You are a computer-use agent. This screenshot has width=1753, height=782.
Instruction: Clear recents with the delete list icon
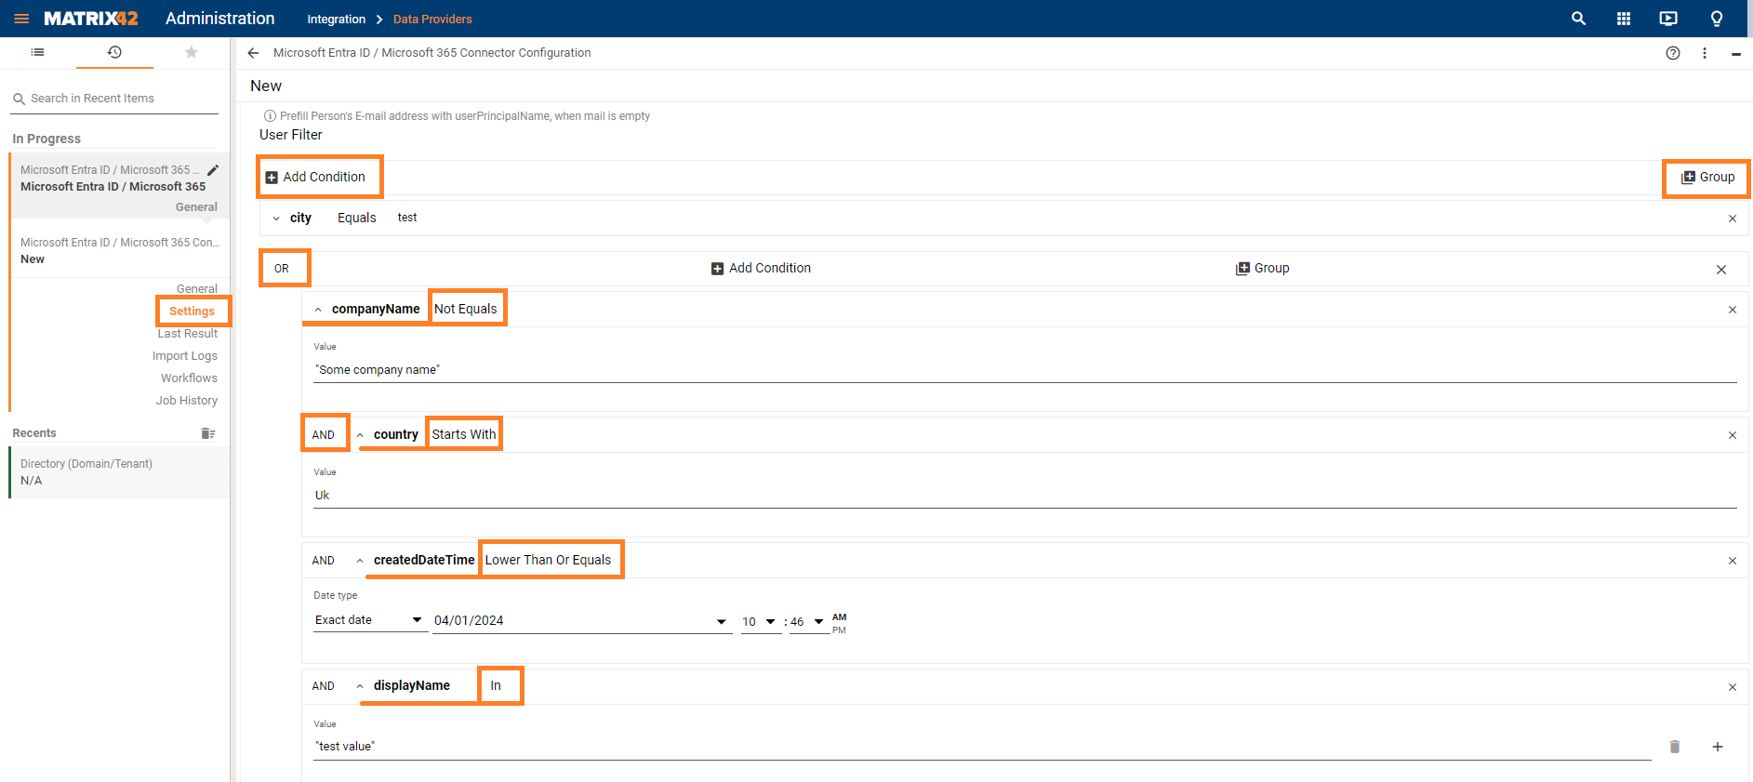207,433
